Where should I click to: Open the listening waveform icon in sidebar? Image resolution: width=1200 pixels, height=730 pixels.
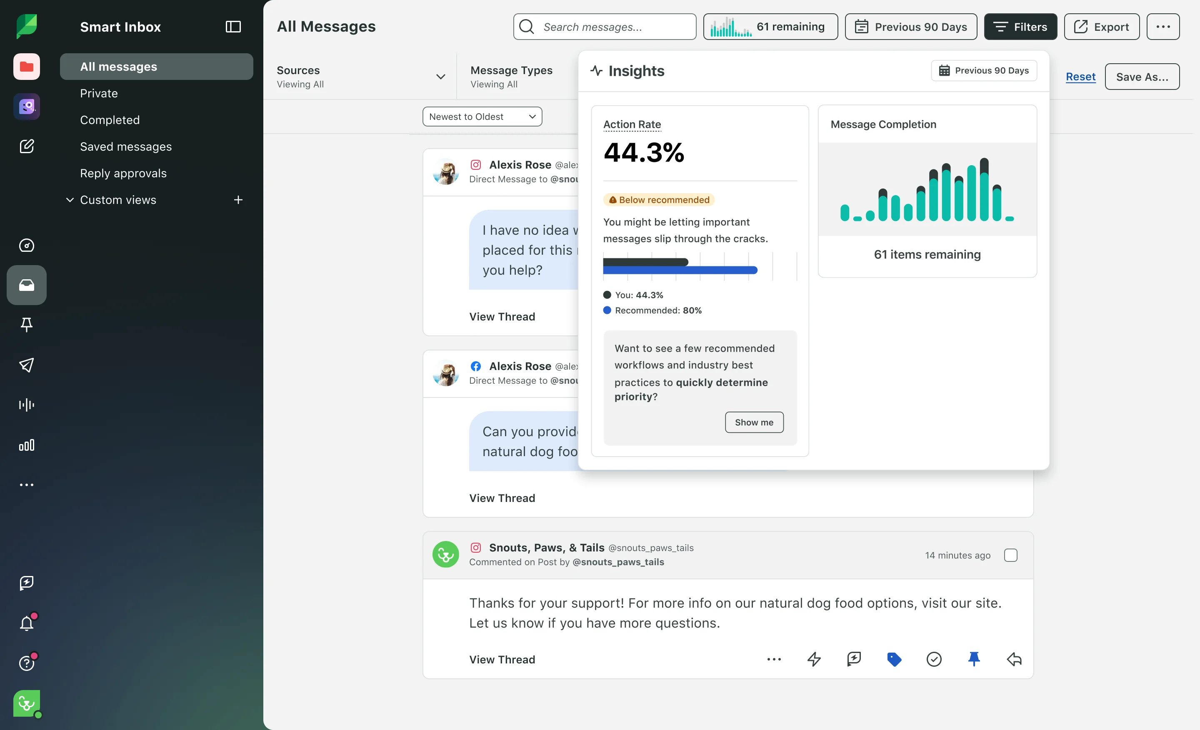[26, 405]
